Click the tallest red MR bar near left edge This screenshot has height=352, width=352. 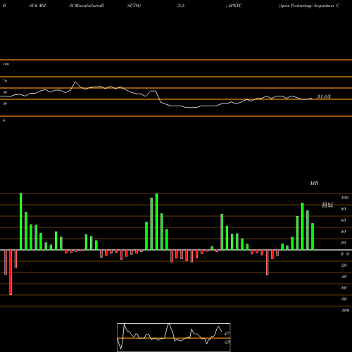pos(11,272)
